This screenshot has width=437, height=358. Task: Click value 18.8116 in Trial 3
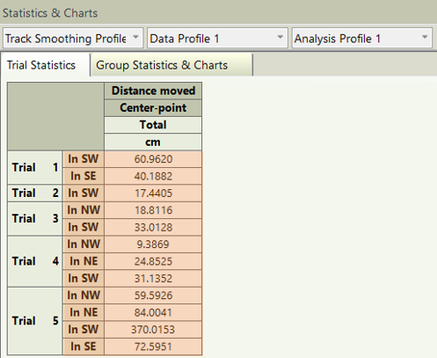153,210
